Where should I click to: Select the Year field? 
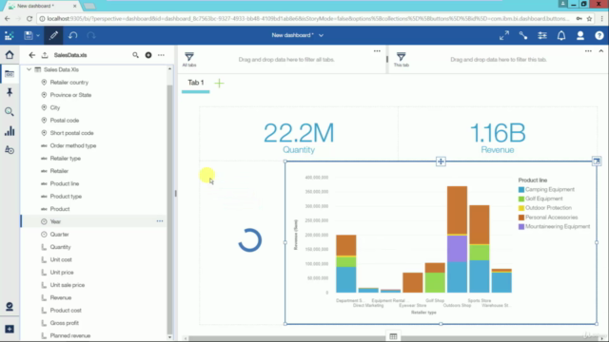[x=55, y=221]
